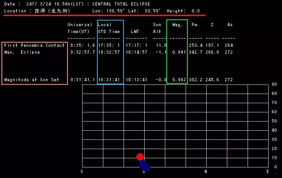
Task: Click the S compass label below chart
Action: [82, 172]
